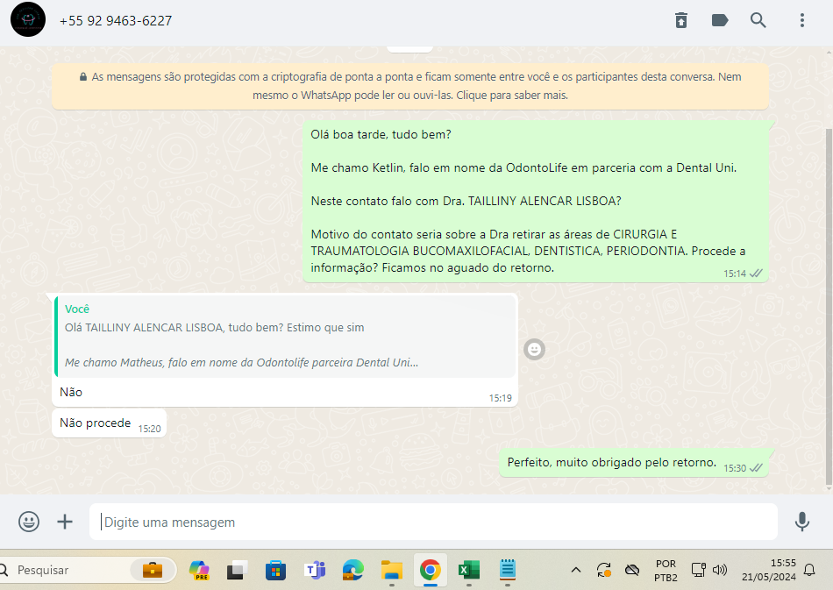This screenshot has width=833, height=590.
Task: Click the encryption notice banner
Action: [410, 86]
